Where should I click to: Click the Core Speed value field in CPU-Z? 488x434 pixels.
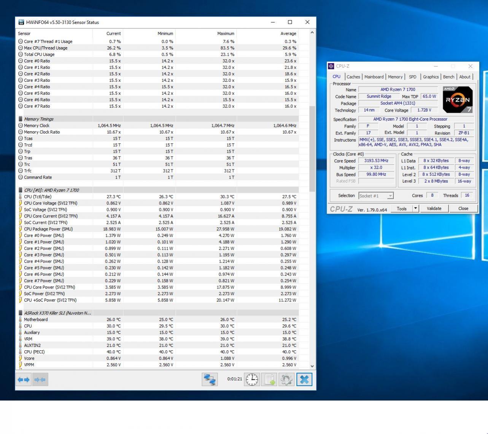click(x=377, y=161)
